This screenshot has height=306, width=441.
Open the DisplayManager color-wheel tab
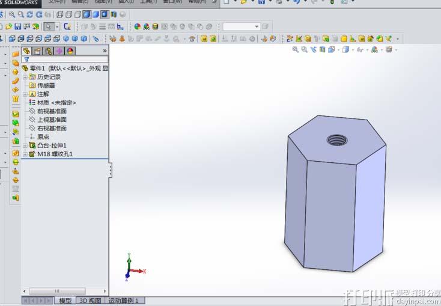pos(70,51)
